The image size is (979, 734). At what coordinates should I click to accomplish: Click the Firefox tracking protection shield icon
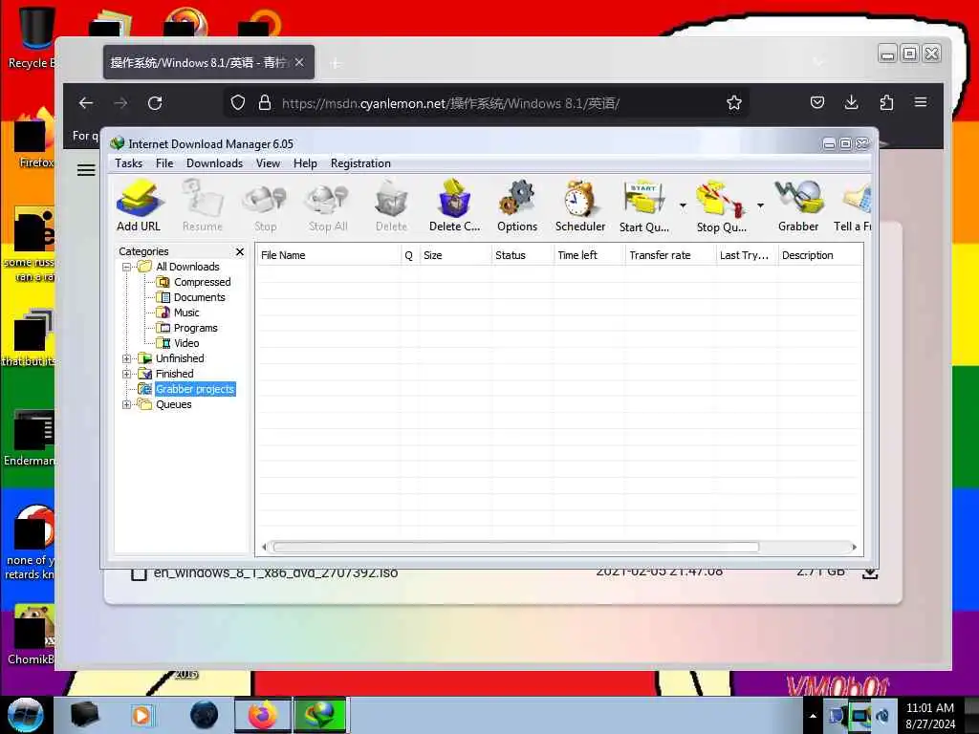click(x=238, y=103)
